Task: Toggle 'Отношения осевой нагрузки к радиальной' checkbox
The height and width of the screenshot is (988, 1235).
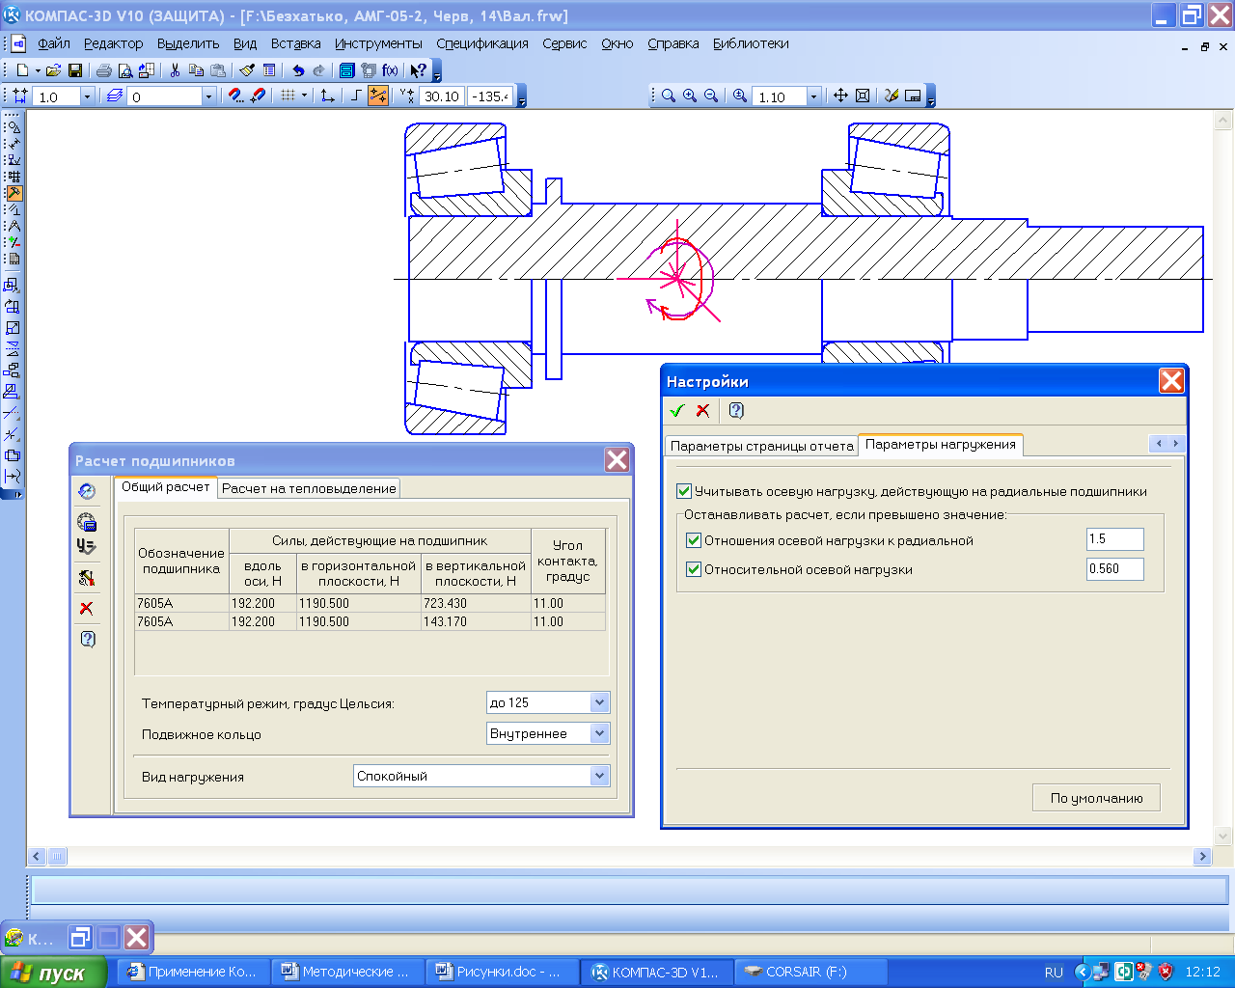Action: [693, 540]
